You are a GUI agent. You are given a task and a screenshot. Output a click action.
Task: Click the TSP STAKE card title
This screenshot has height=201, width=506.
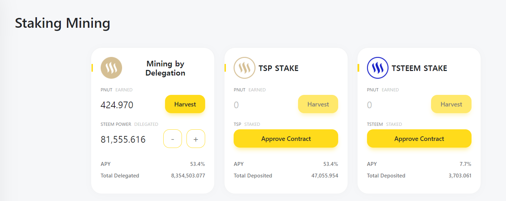(x=278, y=68)
